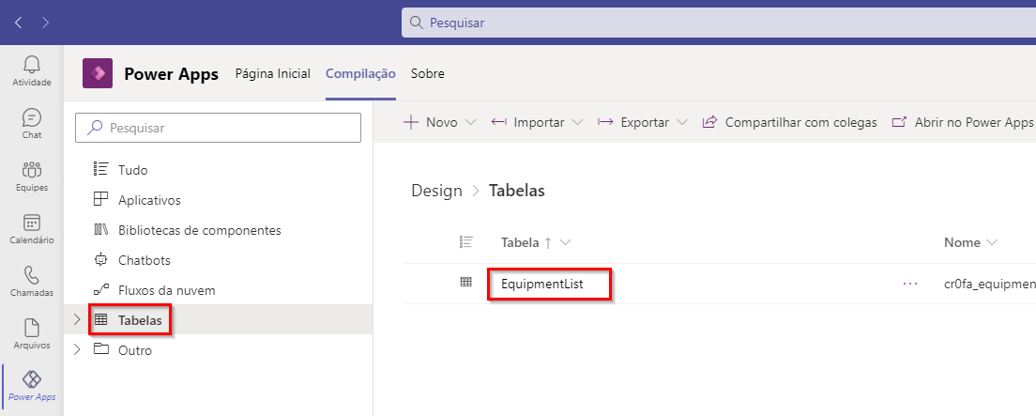Expand the Tabelas tree chevron
Viewport: 1036px width, 416px height.
[77, 319]
